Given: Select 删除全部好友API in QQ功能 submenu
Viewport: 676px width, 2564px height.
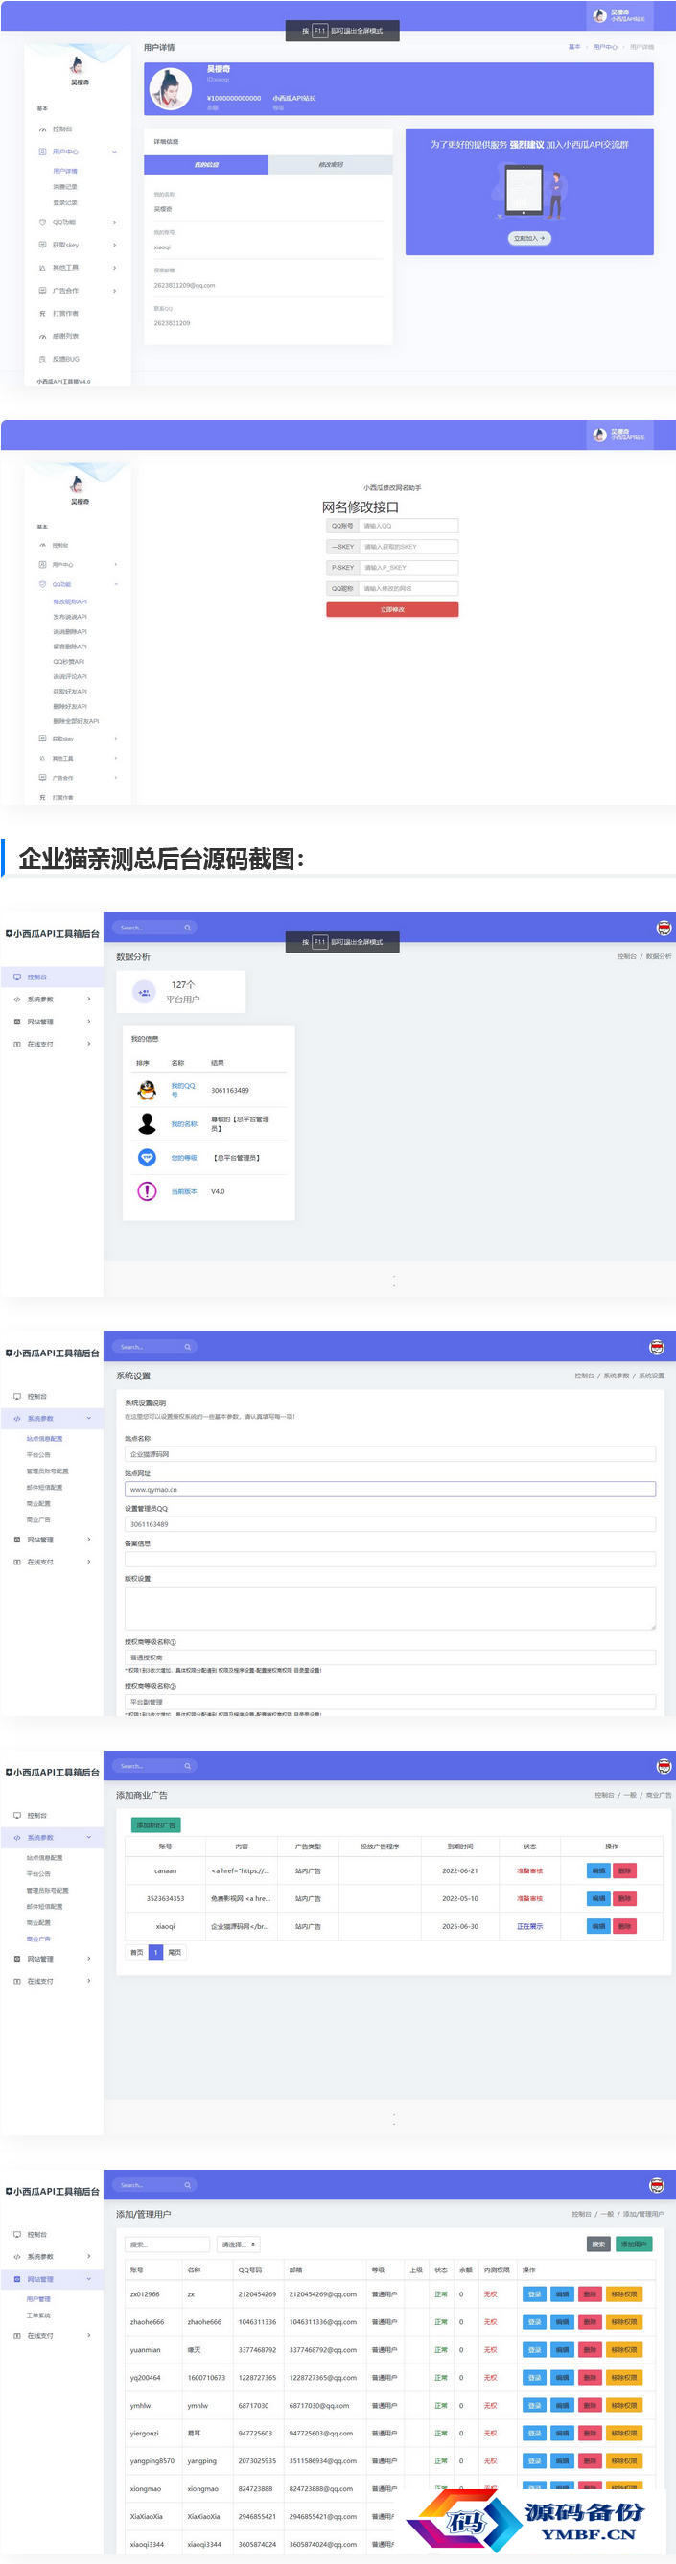Looking at the screenshot, I should [x=76, y=721].
